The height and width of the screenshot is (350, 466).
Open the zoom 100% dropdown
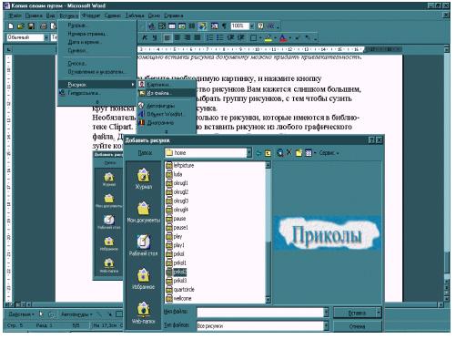(251, 26)
